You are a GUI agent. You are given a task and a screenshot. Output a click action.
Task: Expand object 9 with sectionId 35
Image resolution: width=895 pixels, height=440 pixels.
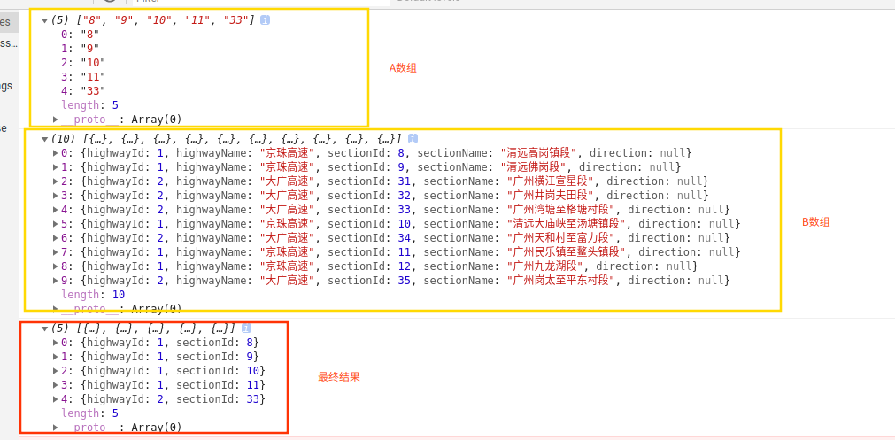coord(55,281)
